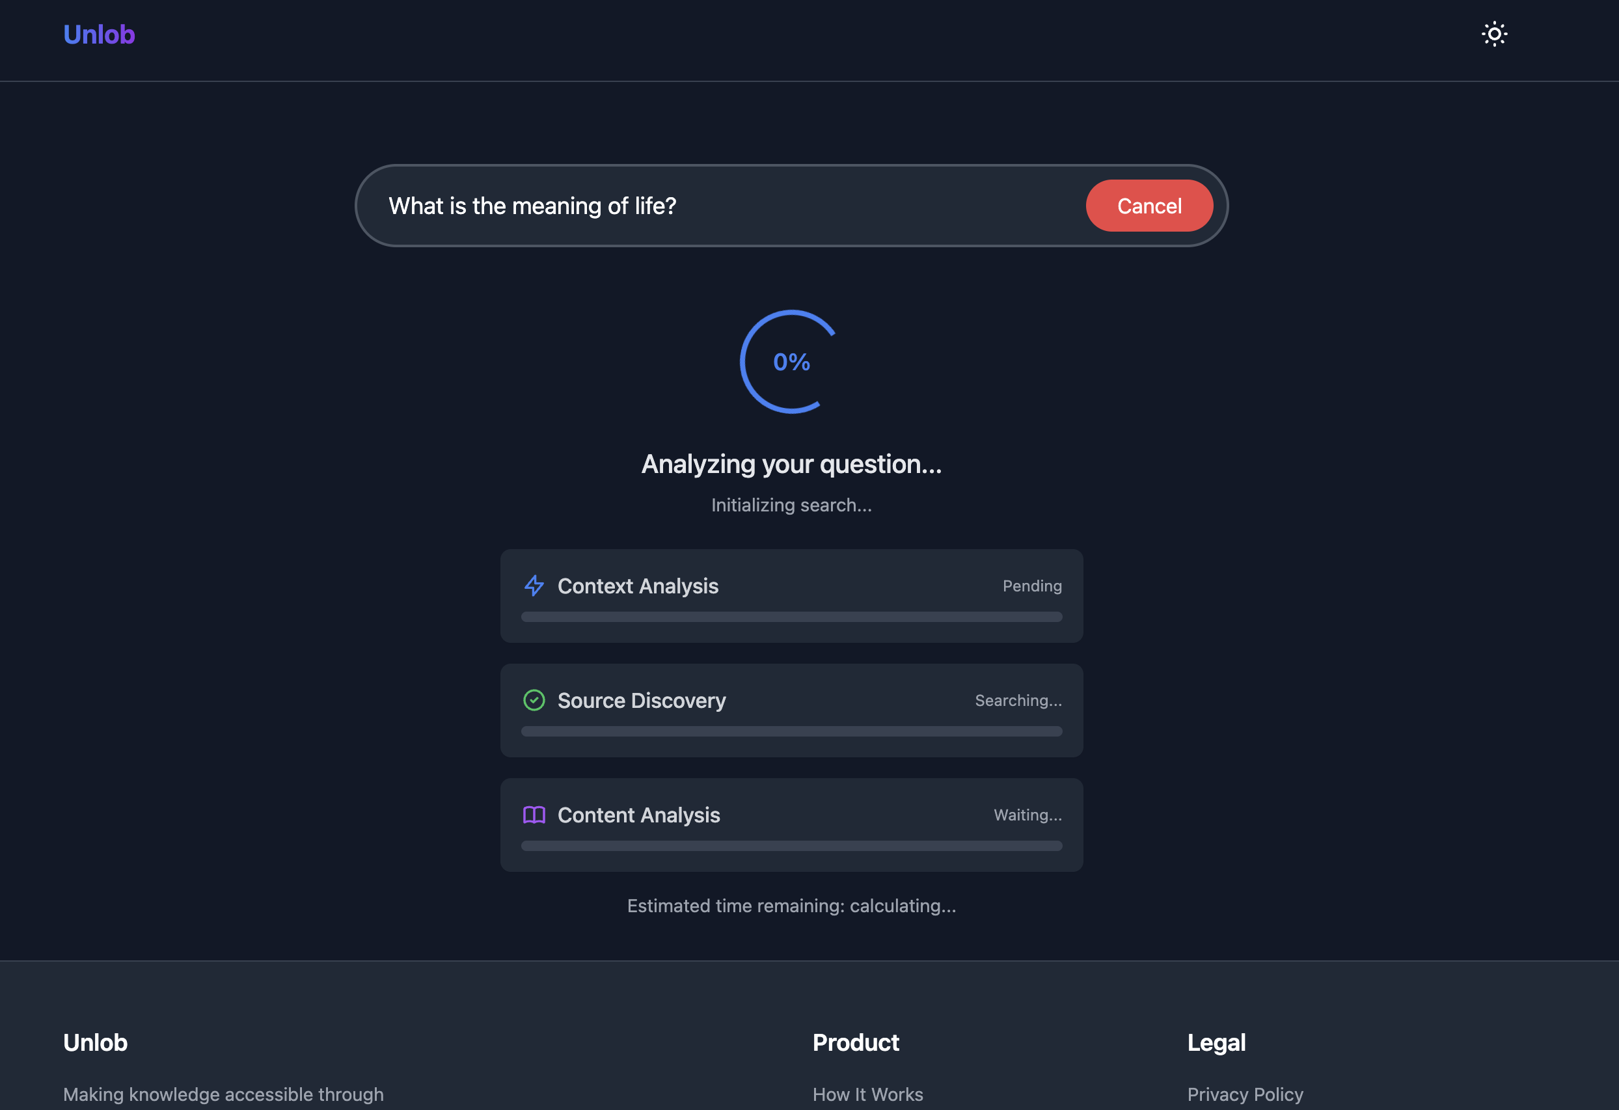Viewport: 1619px width, 1110px height.
Task: Click the Product footer heading
Action: [856, 1042]
